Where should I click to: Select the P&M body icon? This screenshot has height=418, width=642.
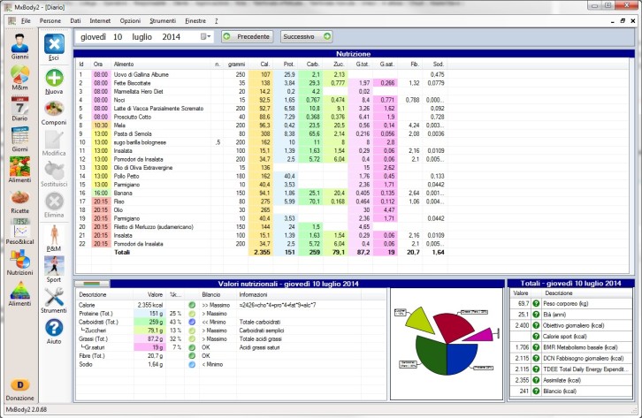point(54,237)
